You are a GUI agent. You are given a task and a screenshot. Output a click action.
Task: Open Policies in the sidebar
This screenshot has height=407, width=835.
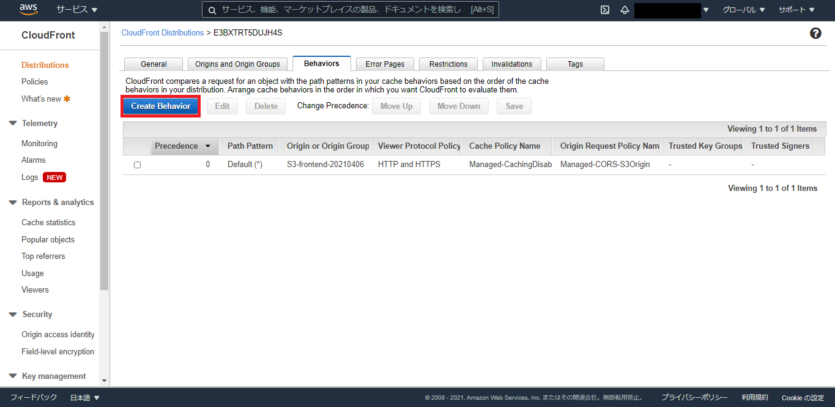coord(35,82)
